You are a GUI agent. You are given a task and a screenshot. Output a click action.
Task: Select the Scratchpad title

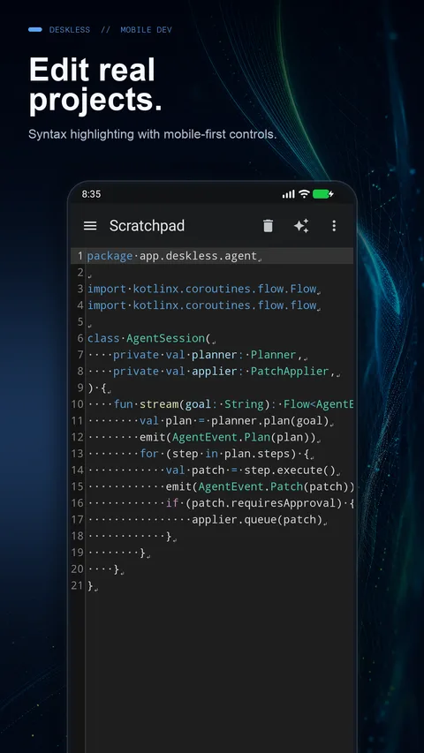tap(147, 226)
